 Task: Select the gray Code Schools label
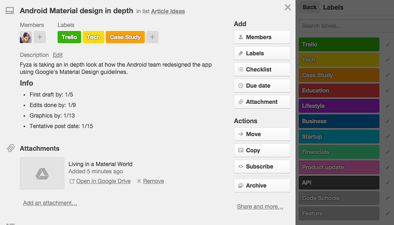(339, 198)
